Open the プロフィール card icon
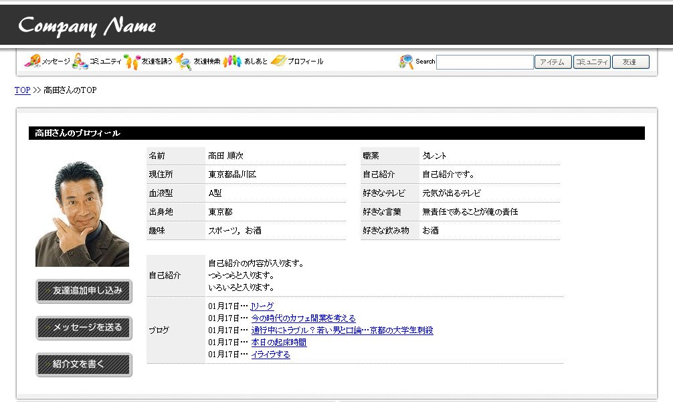The height and width of the screenshot is (402, 673). coord(278,62)
